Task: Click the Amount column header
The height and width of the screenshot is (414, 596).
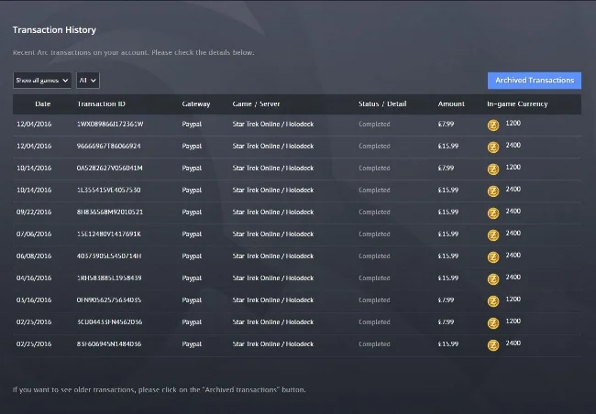Action: coord(451,104)
